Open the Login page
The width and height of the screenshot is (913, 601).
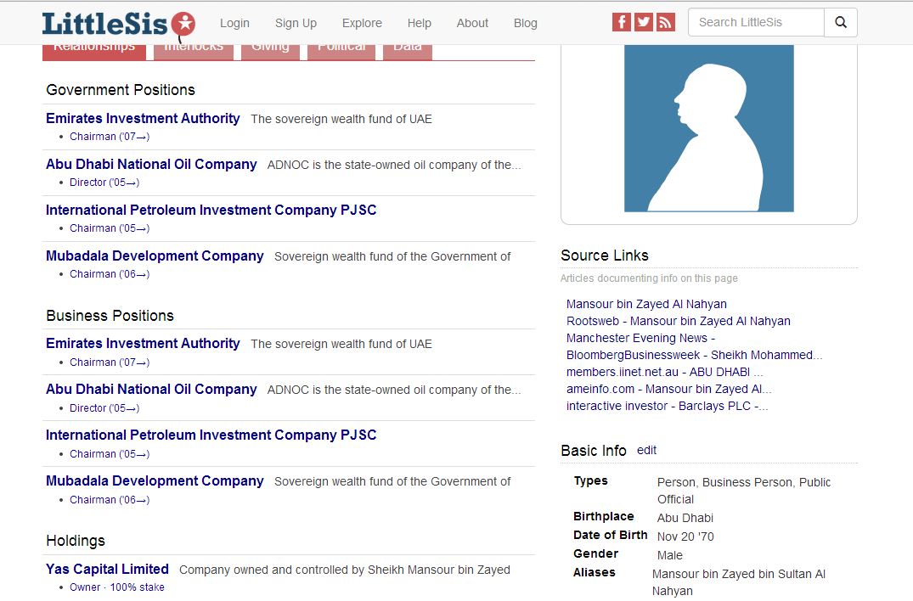click(234, 23)
